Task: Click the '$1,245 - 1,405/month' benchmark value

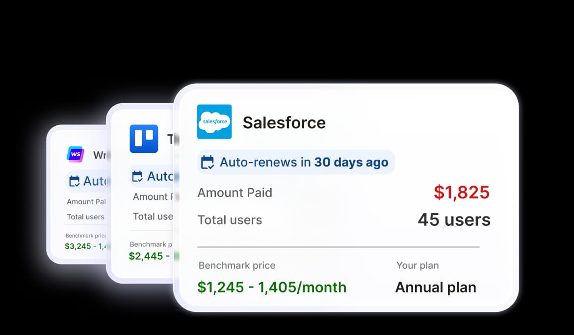Action: click(272, 287)
